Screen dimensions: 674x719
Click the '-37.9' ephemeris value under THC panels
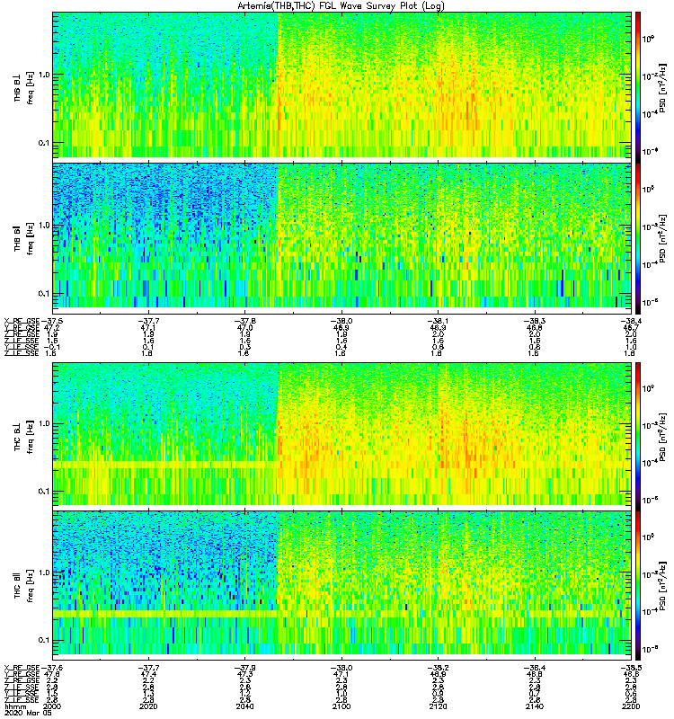coord(244,668)
